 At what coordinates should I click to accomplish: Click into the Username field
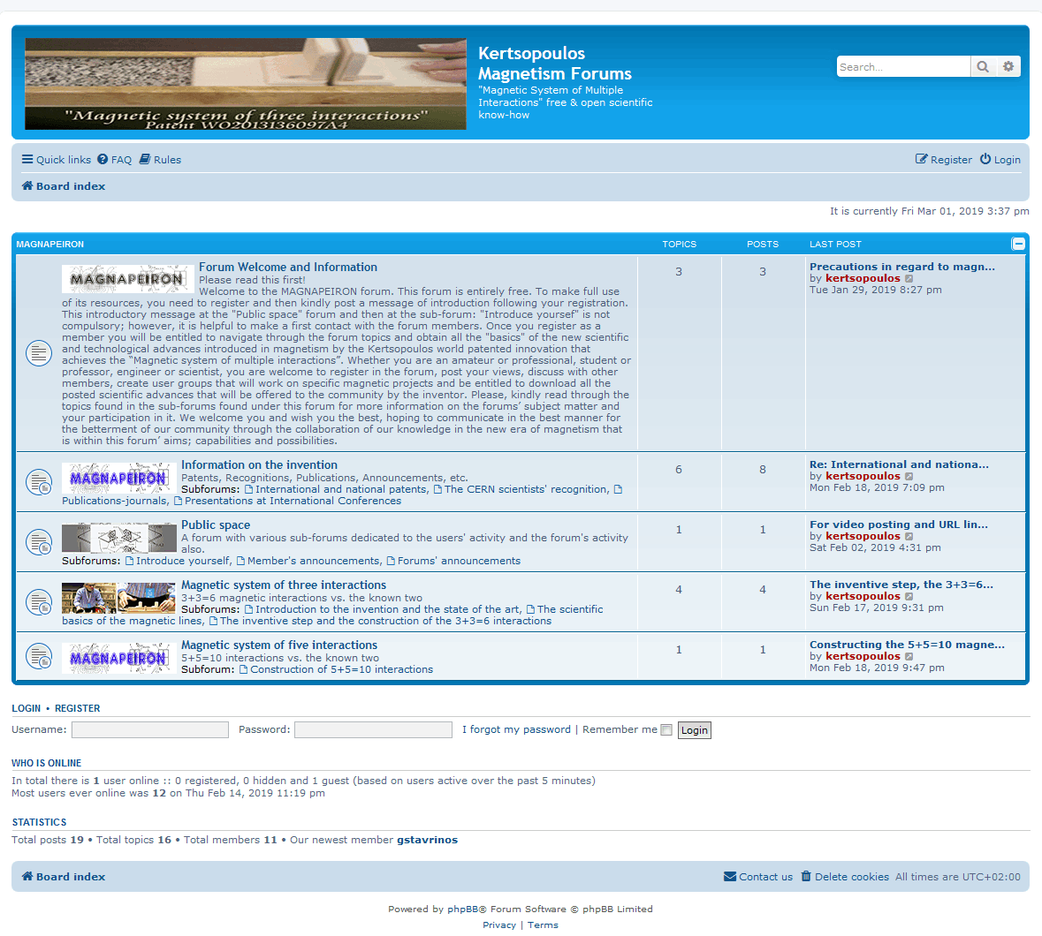point(150,730)
